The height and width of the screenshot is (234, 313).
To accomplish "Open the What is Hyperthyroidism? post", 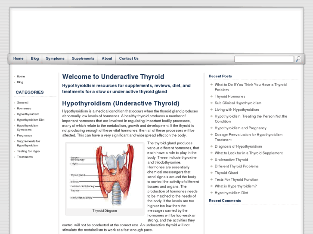I will click(236, 186).
